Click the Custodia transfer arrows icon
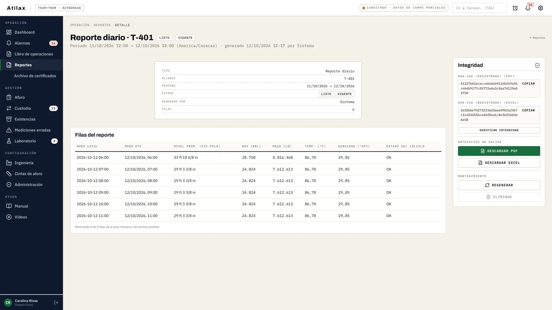The width and height of the screenshot is (552, 310). [9, 108]
